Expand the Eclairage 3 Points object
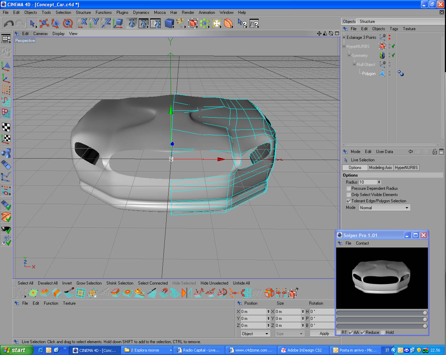The image size is (446, 355). pos(344,37)
